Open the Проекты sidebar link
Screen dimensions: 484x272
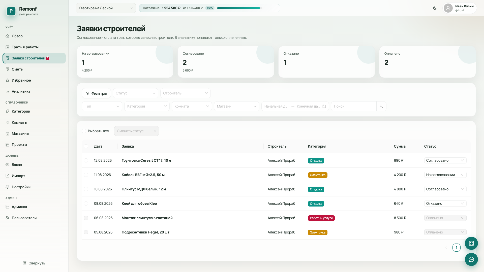[34, 145]
